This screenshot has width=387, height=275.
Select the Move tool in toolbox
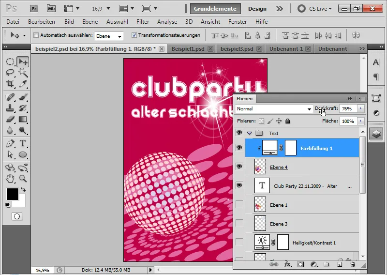pyautogui.click(x=23, y=61)
